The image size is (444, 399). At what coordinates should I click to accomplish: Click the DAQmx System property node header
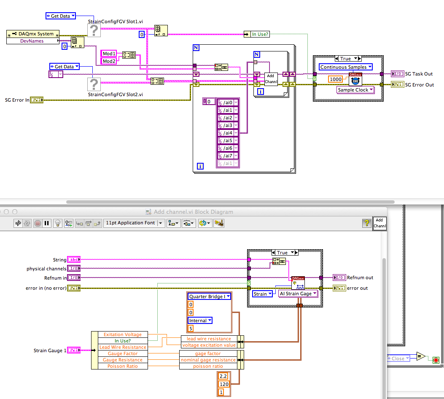click(33, 34)
